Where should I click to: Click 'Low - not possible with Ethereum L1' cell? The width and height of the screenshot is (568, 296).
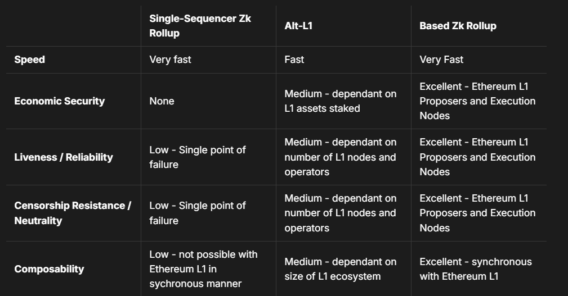click(203, 269)
